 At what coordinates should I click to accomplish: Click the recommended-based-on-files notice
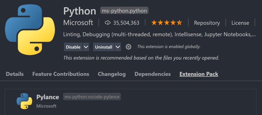point(141,58)
